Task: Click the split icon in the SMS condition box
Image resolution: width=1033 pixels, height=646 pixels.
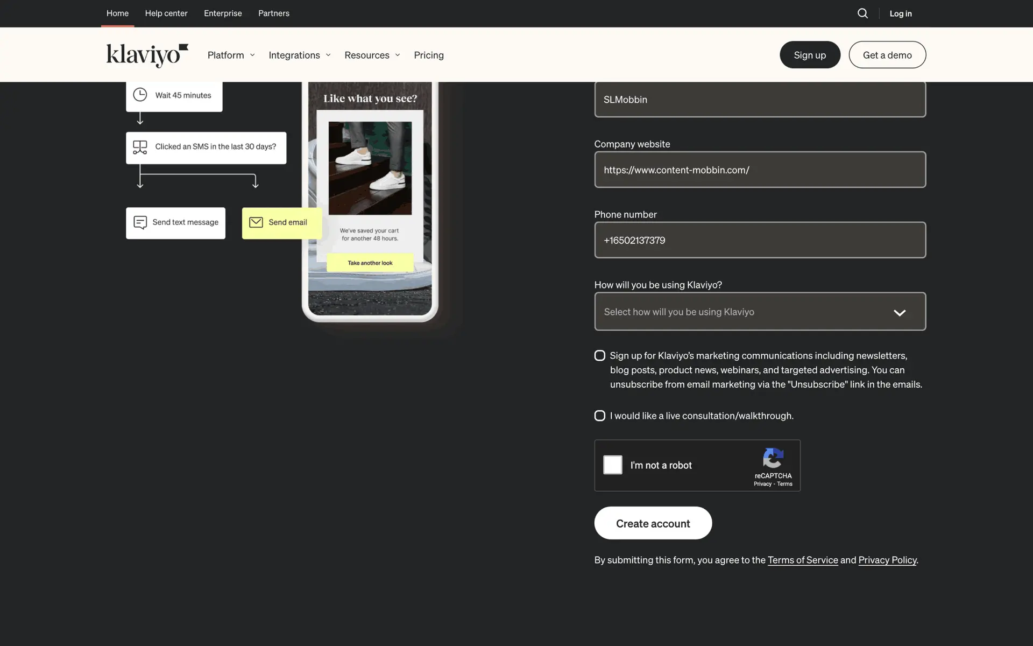Action: click(x=140, y=147)
